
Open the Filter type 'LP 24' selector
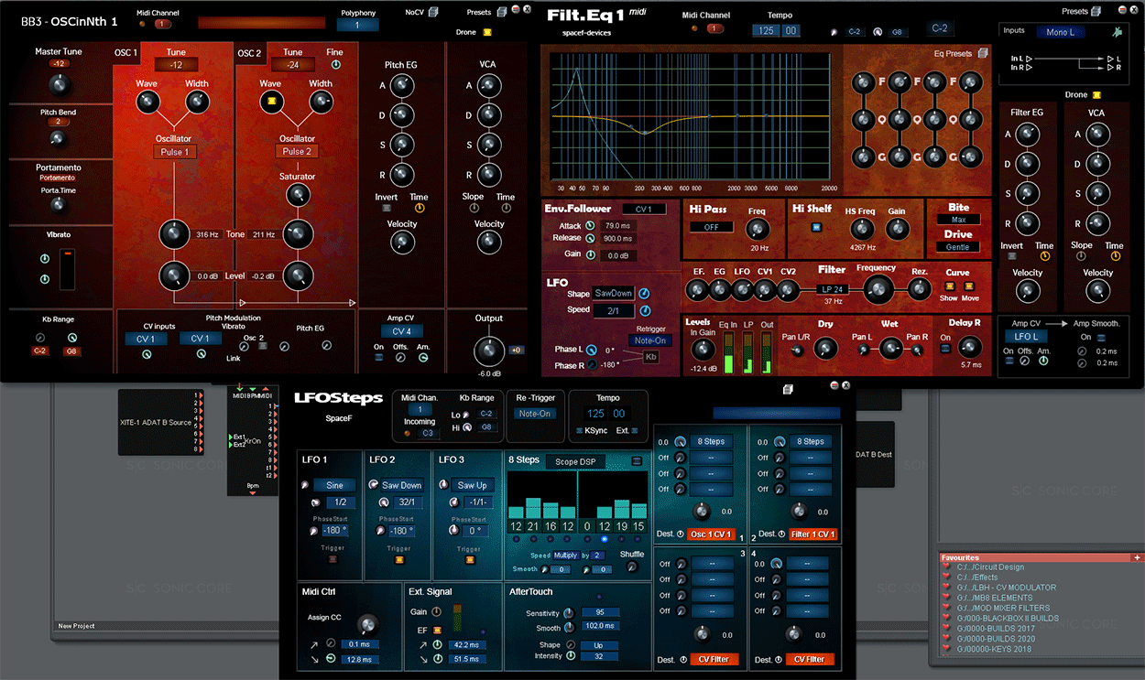point(833,289)
